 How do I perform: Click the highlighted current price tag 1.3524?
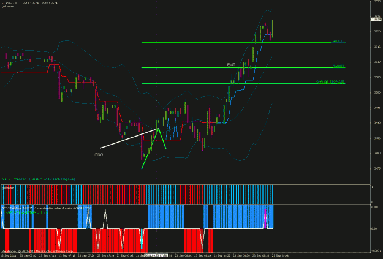pos(376,19)
